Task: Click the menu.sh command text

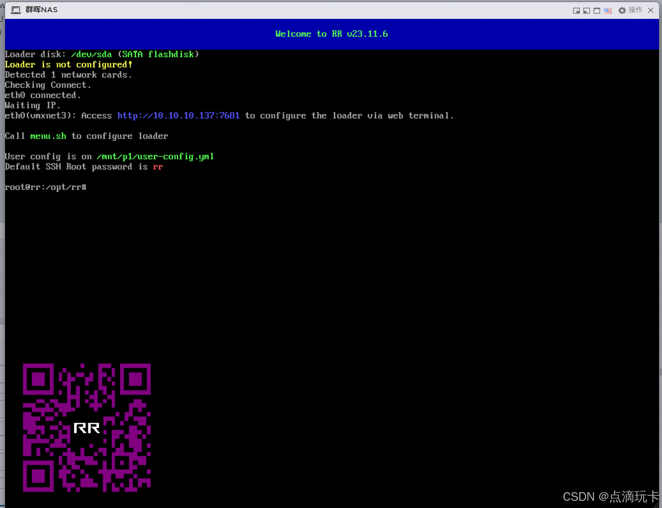Action: [48, 136]
